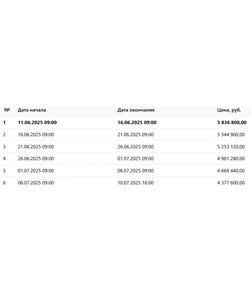Select end date 16.06.2025 09:00 in row 1
This screenshot has width=251, height=295.
[x=137, y=122]
